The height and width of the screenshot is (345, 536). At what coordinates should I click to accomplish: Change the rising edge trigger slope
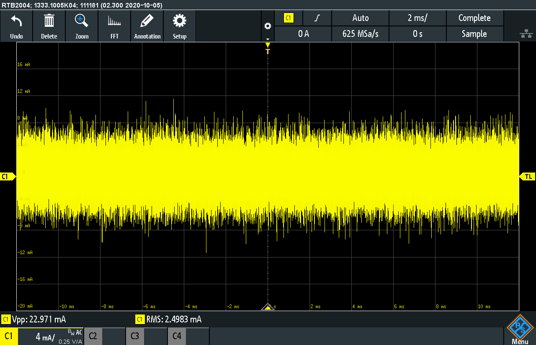point(317,18)
